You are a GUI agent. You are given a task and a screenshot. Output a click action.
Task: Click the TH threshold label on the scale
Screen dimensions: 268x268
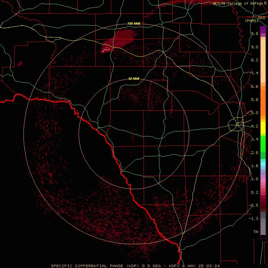pos(256,232)
